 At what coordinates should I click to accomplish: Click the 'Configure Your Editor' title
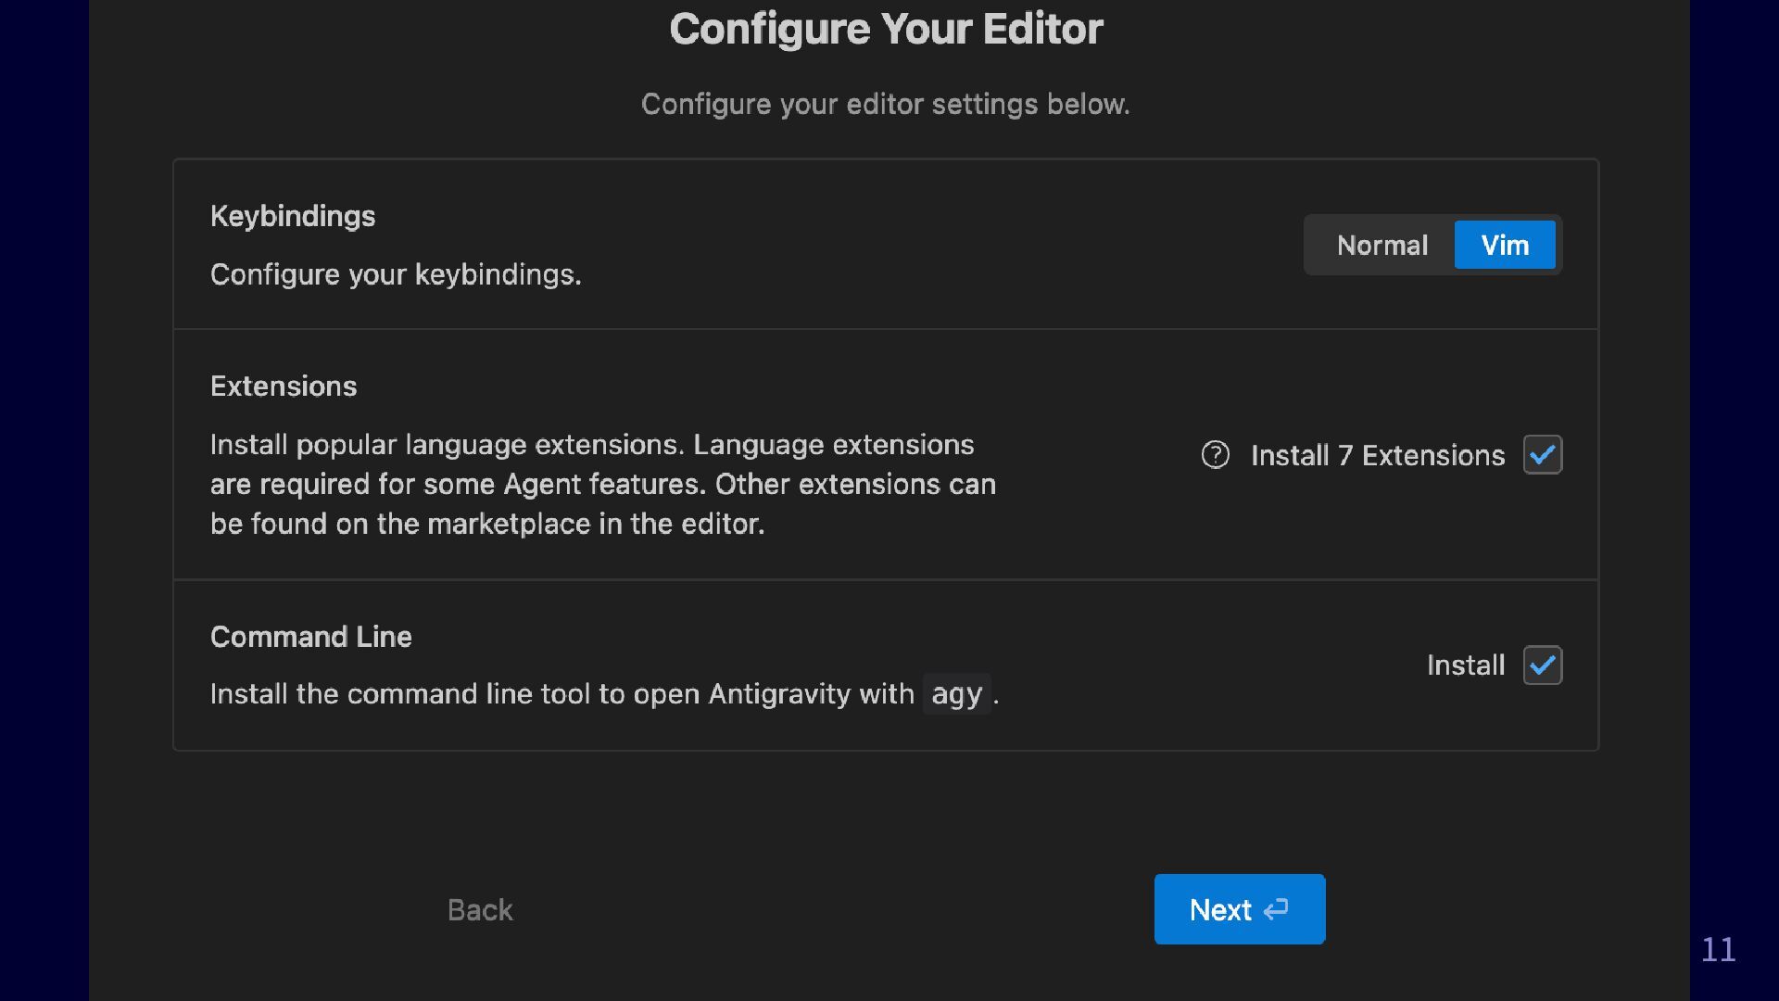point(886,29)
